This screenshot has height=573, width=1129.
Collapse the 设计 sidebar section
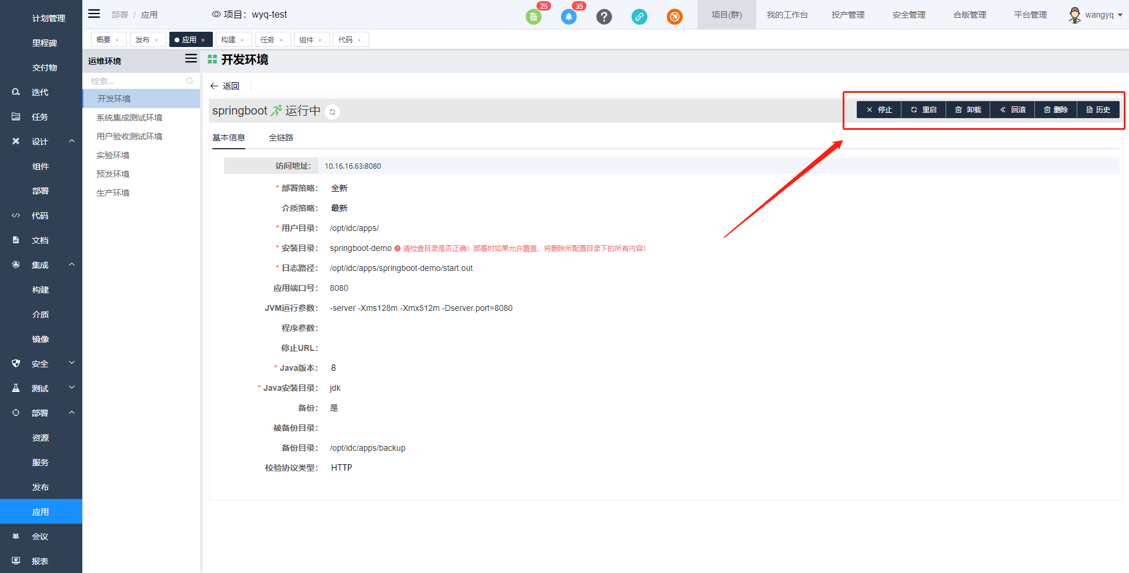[39, 141]
